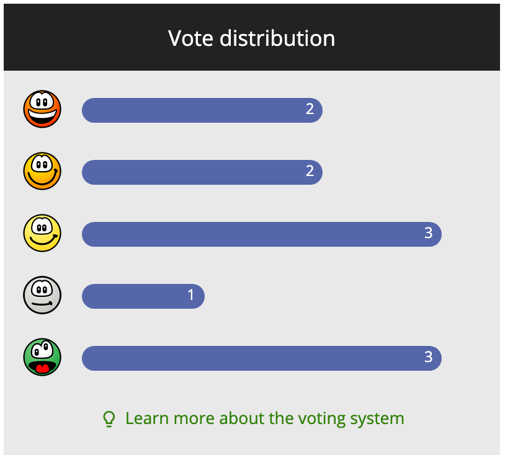This screenshot has width=505, height=460.
Task: Click the '2' on the yellow-orange smiley's bar
Action: [310, 172]
